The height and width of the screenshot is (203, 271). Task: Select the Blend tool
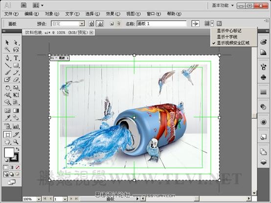[x=16, y=118]
